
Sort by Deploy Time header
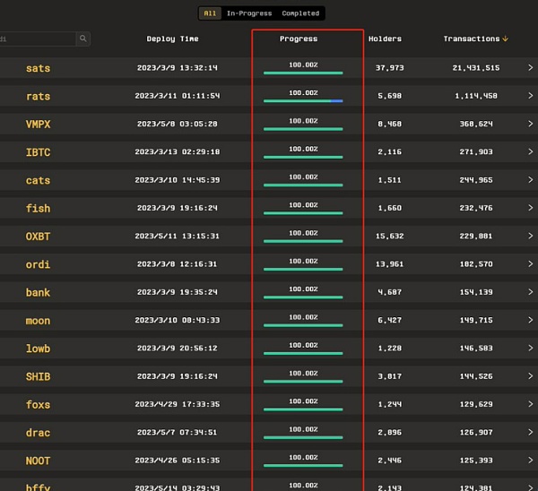click(x=173, y=39)
